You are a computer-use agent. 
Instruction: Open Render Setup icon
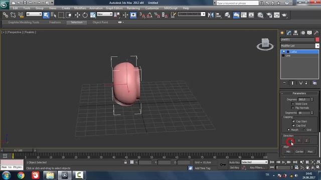click(269, 15)
